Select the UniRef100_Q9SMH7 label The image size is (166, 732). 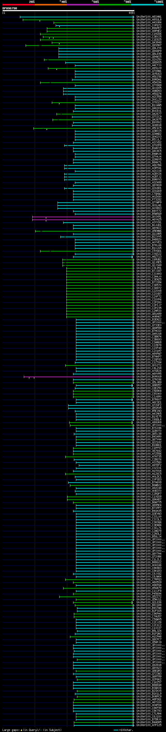coord(149,45)
